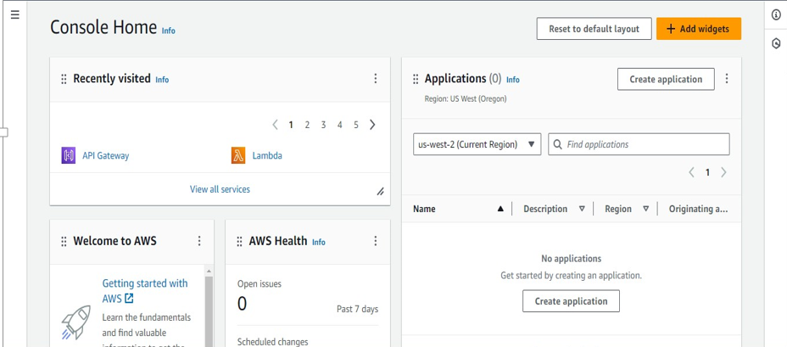This screenshot has width=787, height=347.
Task: Open AWS Health widget options menu
Action: click(x=376, y=241)
